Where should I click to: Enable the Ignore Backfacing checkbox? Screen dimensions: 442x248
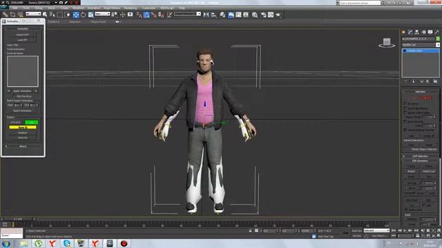(405, 108)
